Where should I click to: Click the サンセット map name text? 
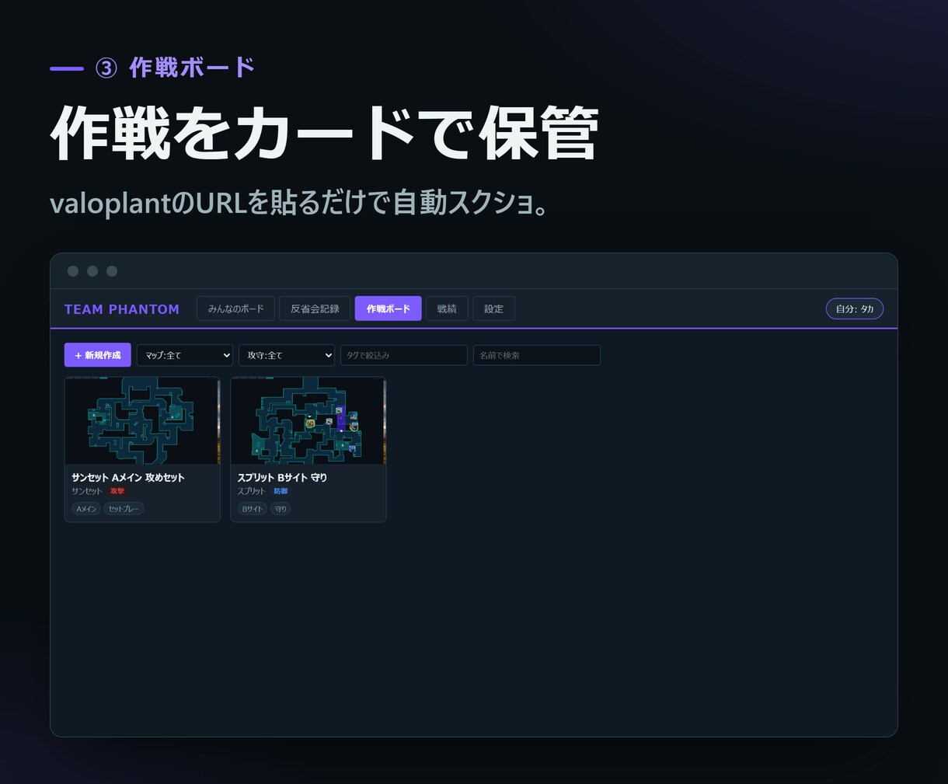point(87,491)
